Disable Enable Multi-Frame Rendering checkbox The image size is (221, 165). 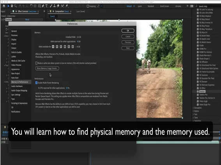(x=36, y=83)
